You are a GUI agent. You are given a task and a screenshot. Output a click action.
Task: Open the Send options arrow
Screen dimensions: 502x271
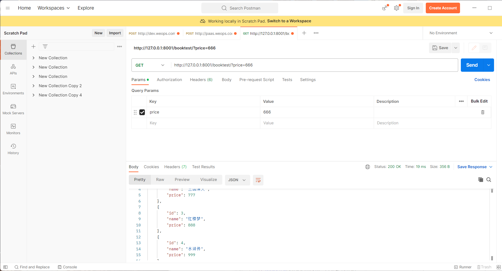tap(488, 65)
